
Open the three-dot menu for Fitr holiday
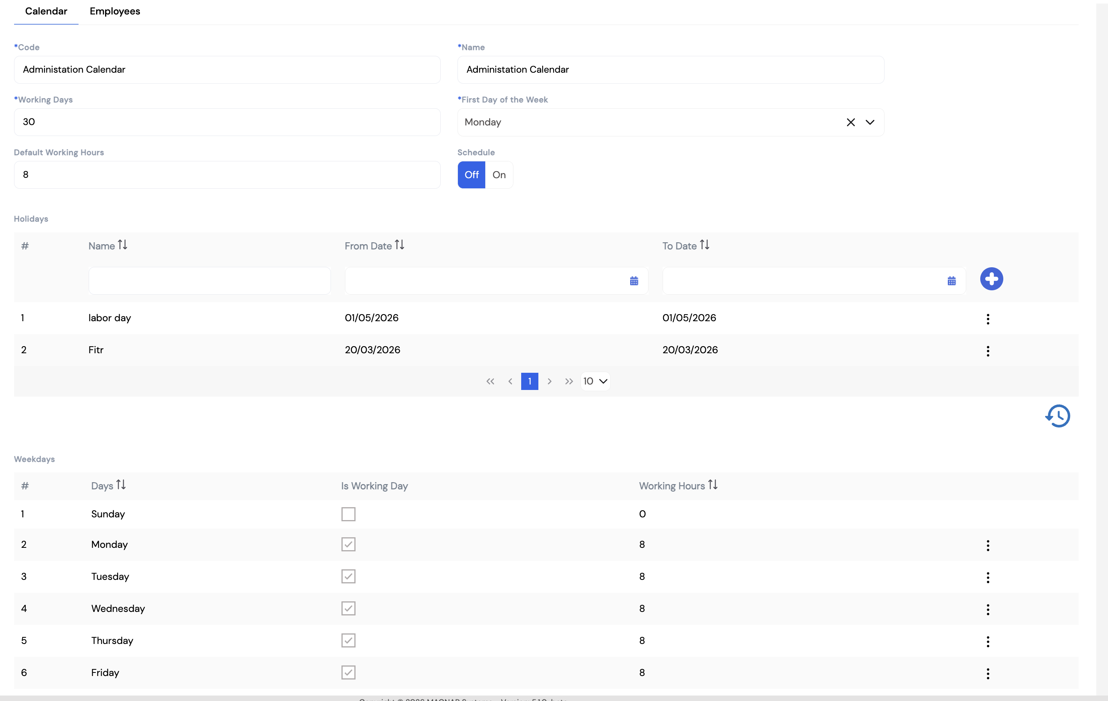[987, 351]
